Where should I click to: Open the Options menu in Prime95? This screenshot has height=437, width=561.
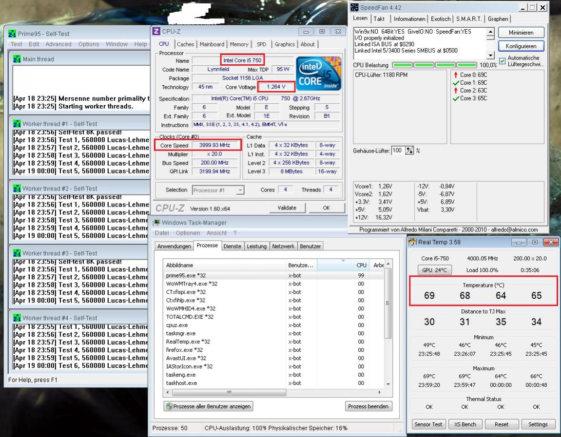click(88, 44)
